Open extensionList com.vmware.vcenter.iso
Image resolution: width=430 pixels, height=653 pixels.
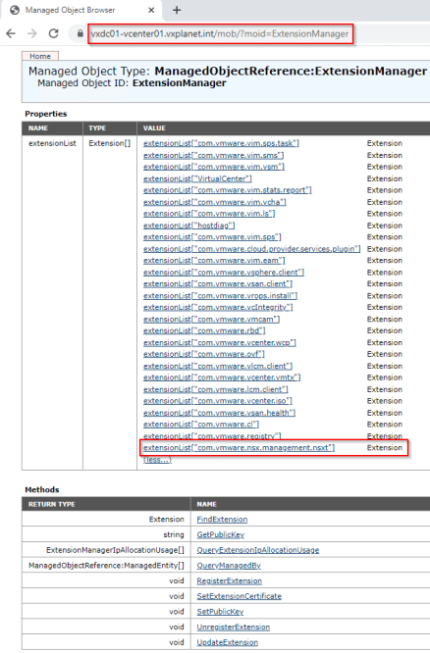[x=218, y=401]
